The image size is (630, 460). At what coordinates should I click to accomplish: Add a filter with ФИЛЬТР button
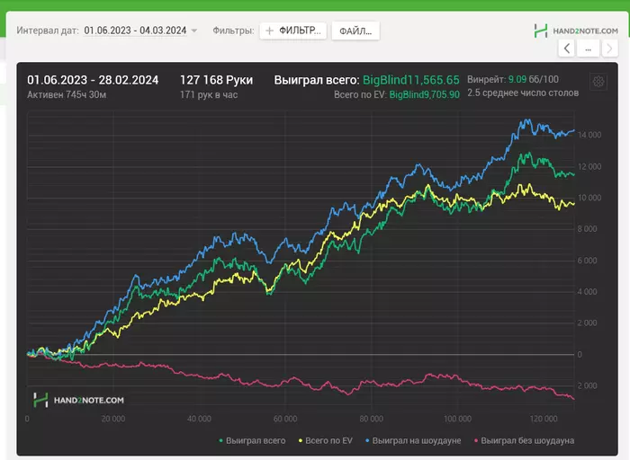pyautogui.click(x=292, y=31)
